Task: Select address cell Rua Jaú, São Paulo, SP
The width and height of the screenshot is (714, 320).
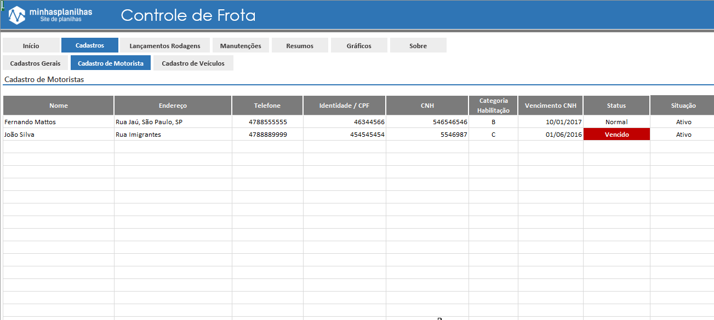Action: pyautogui.click(x=173, y=121)
